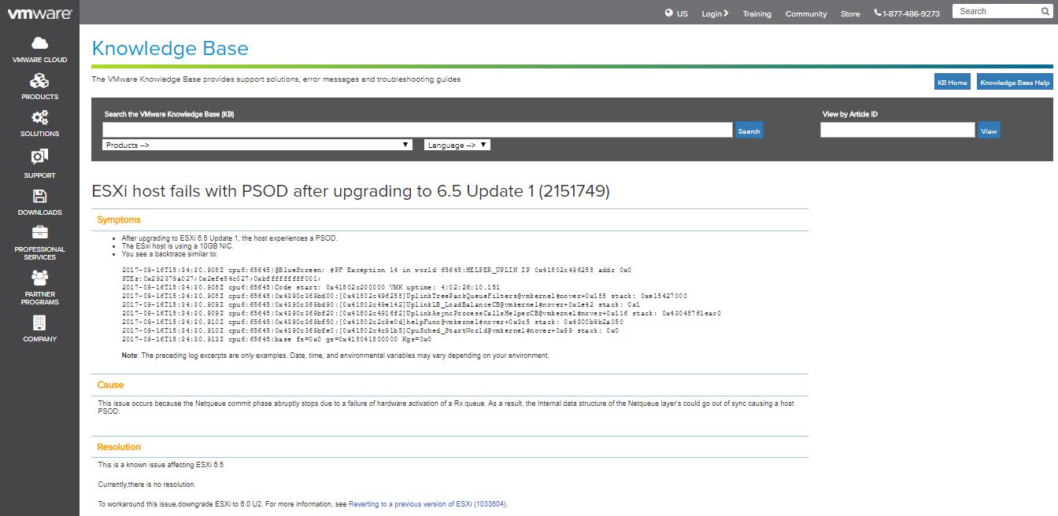Open the Store menu item
The height and width of the screenshot is (516, 1058).
pyautogui.click(x=850, y=13)
